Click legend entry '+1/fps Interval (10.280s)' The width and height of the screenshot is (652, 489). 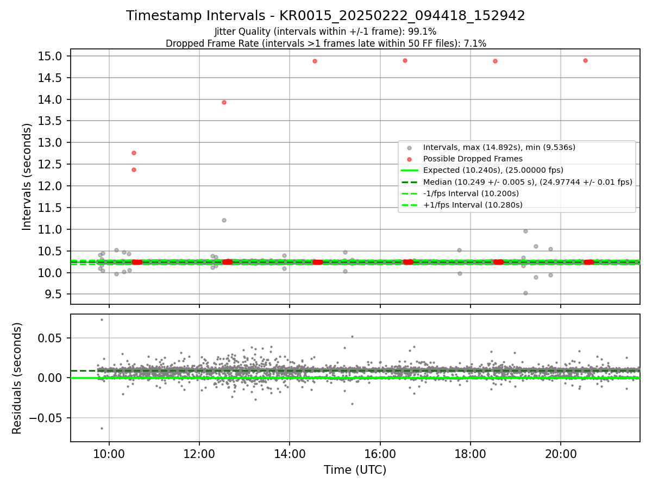(x=473, y=205)
